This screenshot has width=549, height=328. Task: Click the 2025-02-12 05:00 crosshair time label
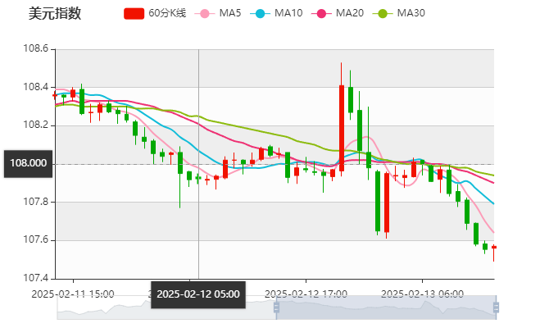point(198,294)
